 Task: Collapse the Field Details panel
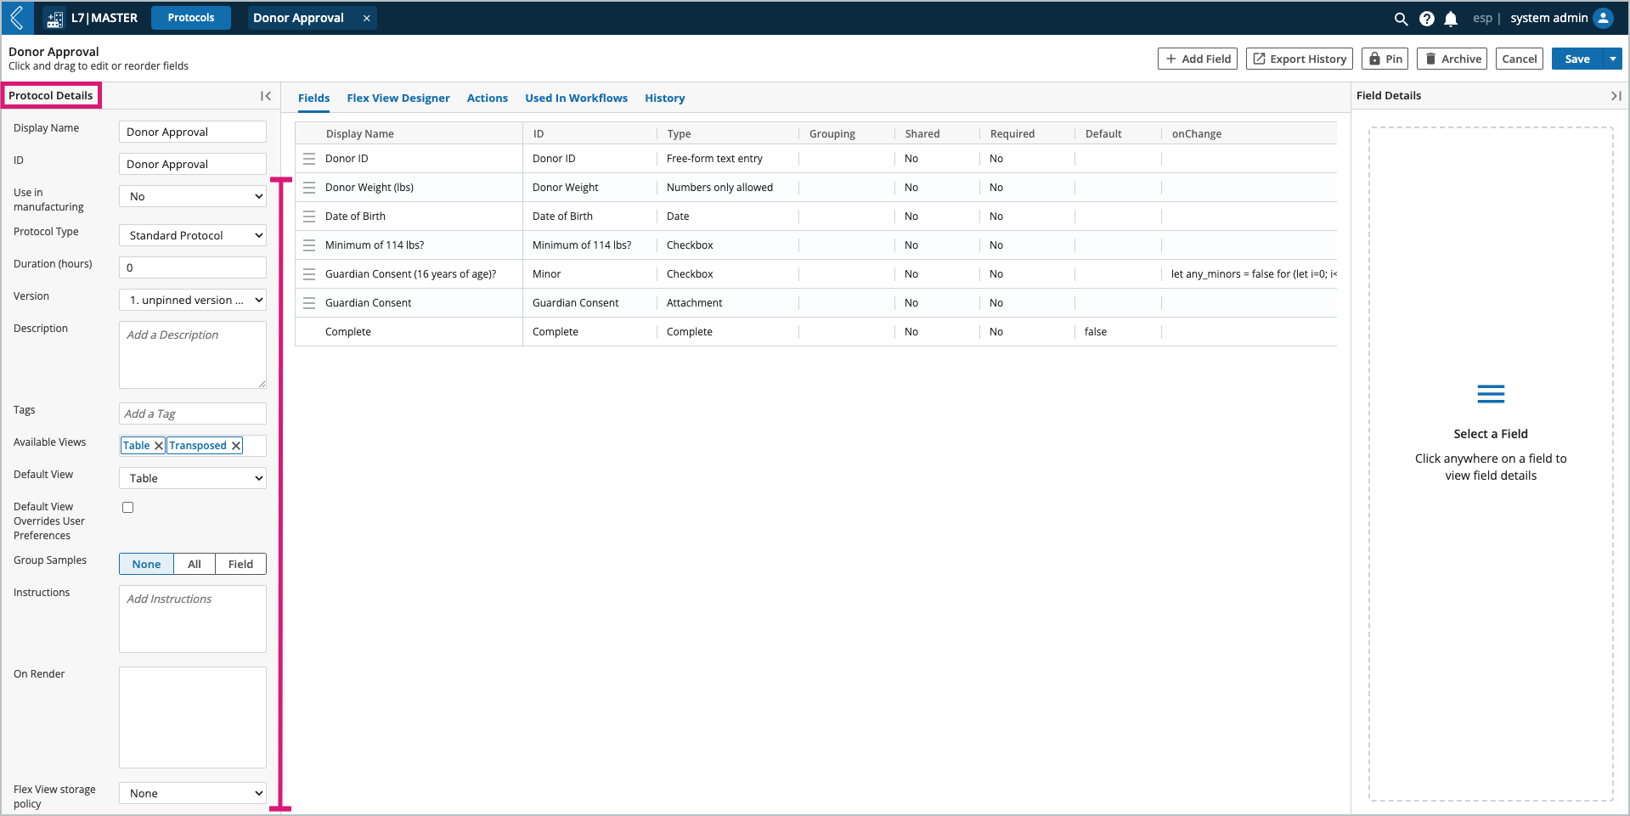(x=1616, y=96)
